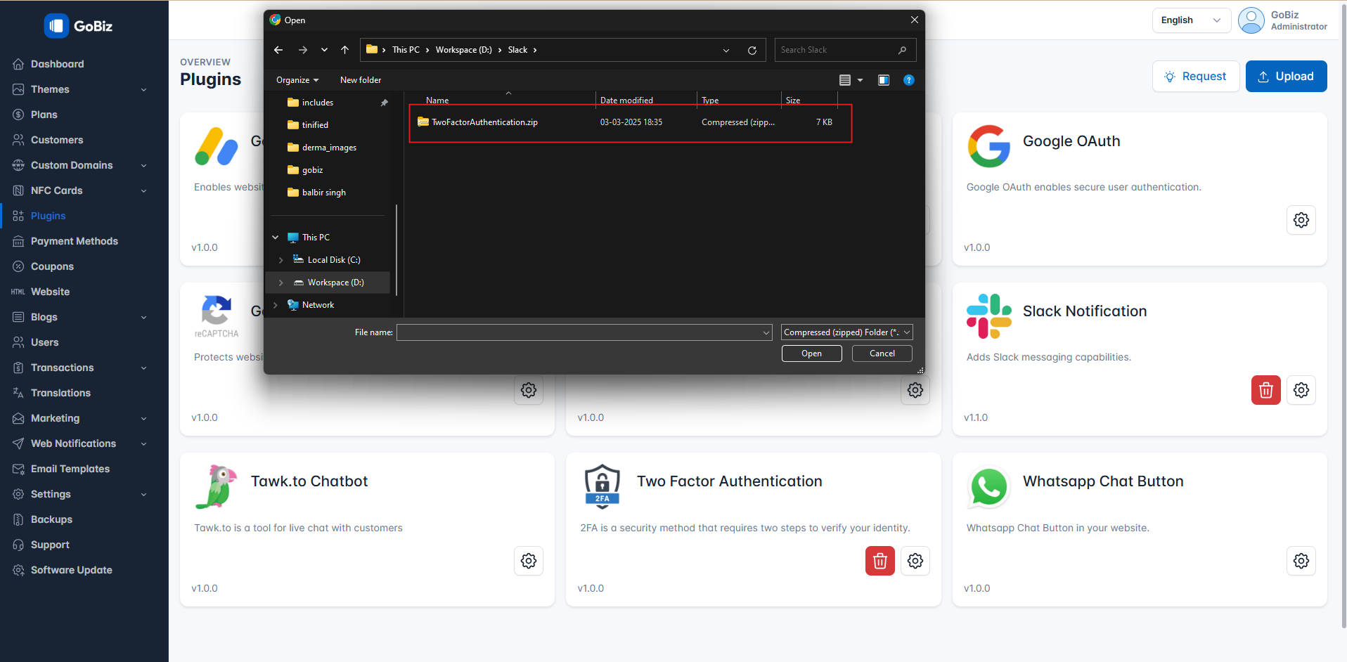The width and height of the screenshot is (1347, 662).
Task: Open Tawk.to Chatbot settings gear icon
Action: pyautogui.click(x=529, y=561)
